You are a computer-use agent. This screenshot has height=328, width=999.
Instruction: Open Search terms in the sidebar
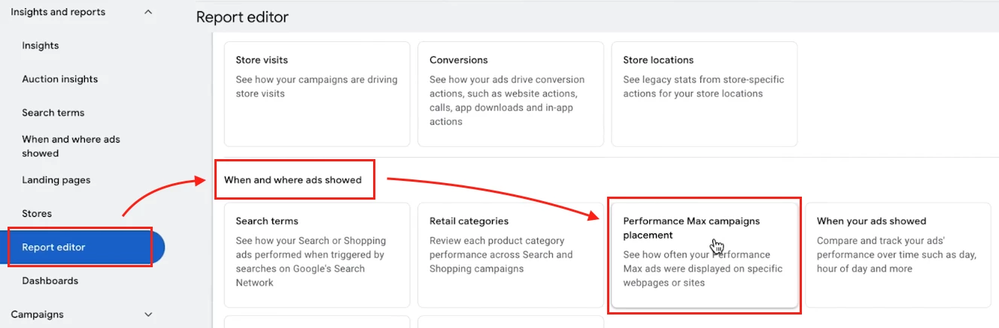pos(53,113)
